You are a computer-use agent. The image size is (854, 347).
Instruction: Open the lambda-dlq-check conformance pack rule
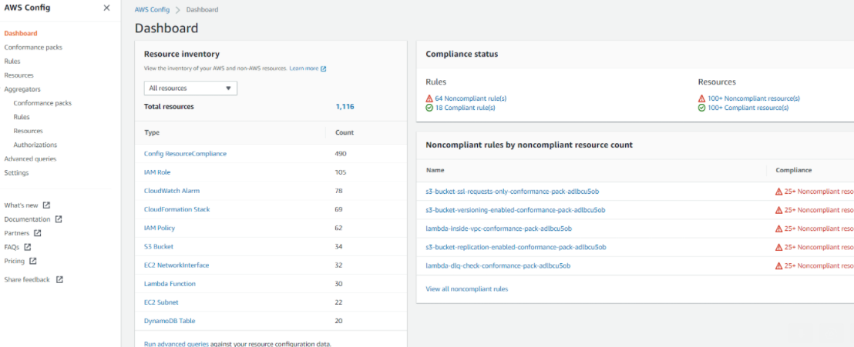point(498,265)
